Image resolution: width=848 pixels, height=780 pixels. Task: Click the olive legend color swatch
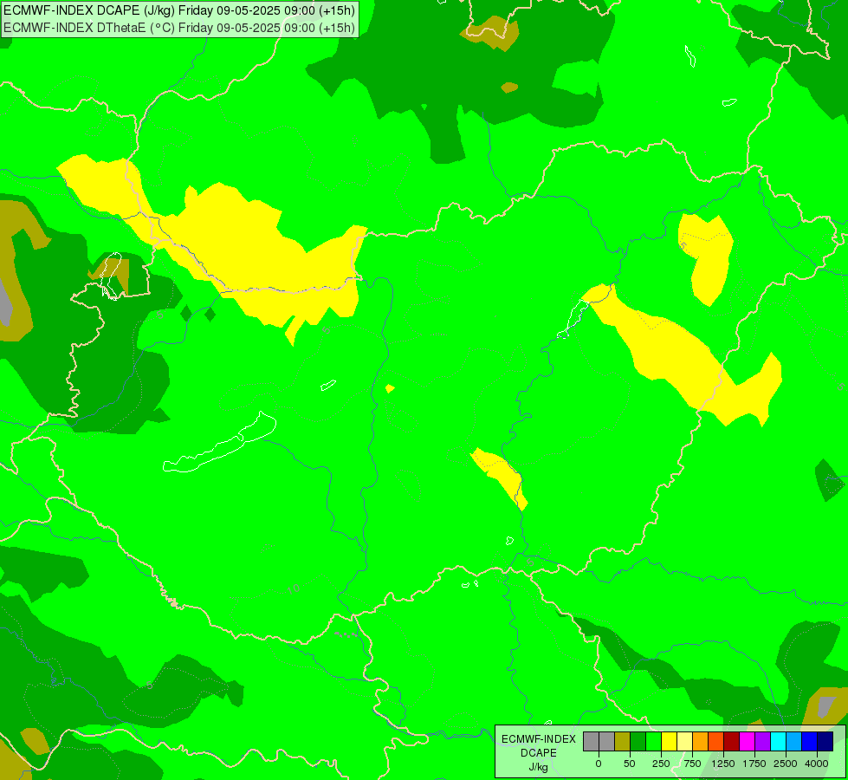click(622, 742)
